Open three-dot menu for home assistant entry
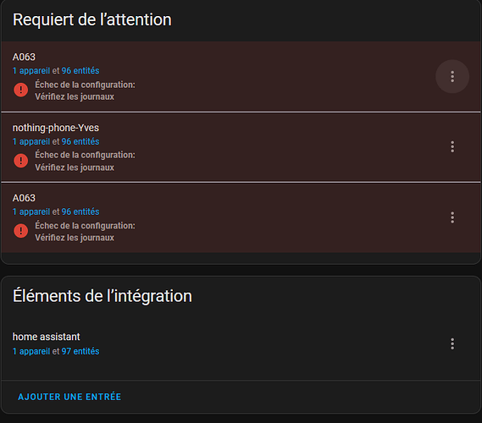 pyautogui.click(x=452, y=343)
